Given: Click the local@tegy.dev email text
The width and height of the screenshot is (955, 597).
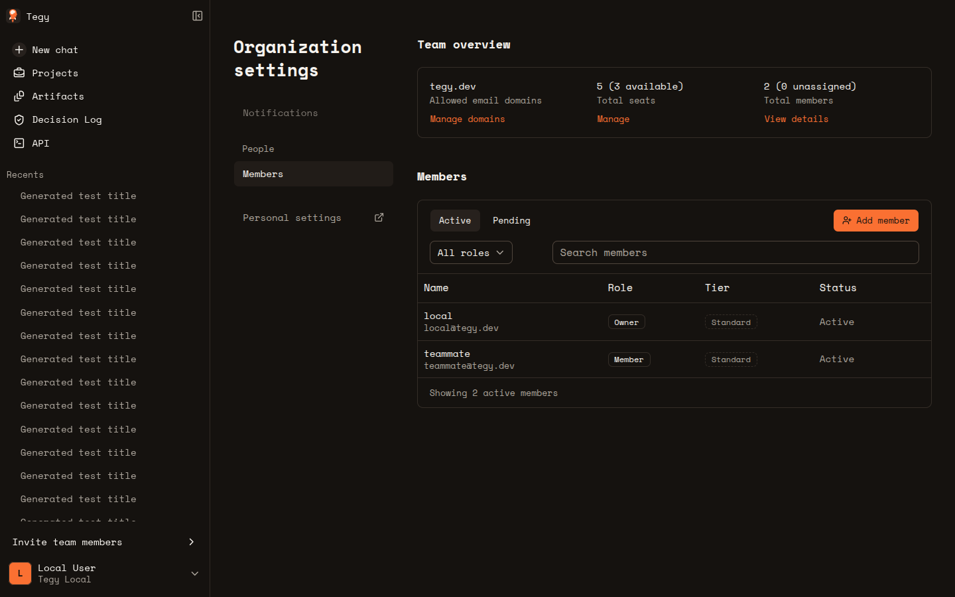Looking at the screenshot, I should [x=461, y=328].
